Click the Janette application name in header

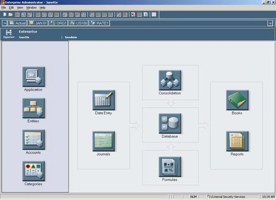24,37
